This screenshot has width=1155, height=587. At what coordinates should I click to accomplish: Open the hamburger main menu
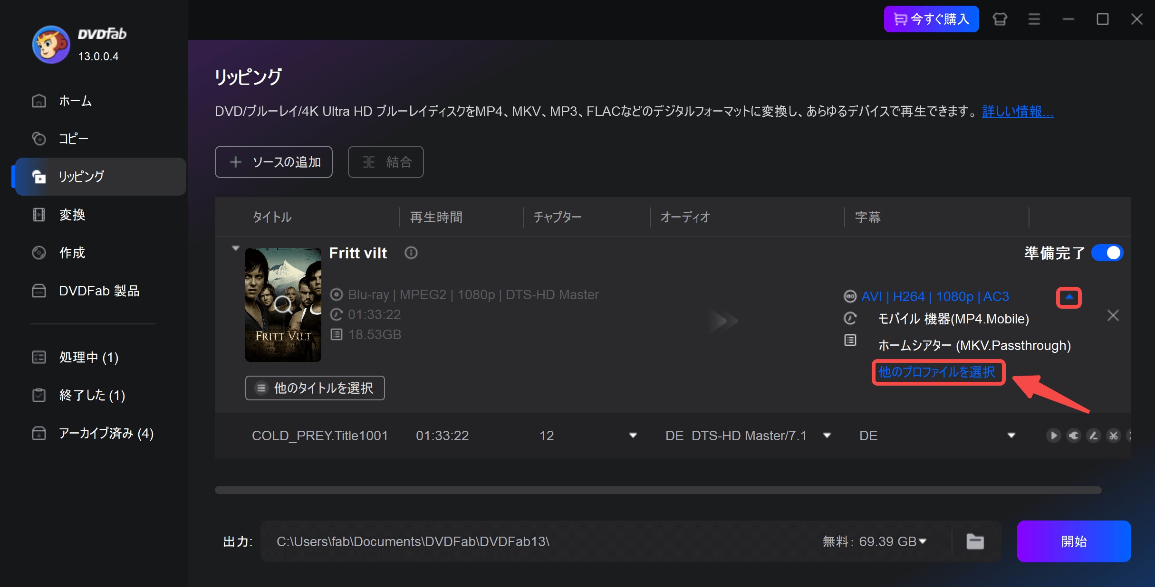1034,19
